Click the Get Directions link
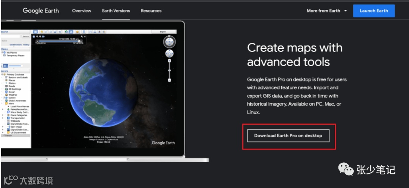The height and width of the screenshot is (188, 409). (16, 45)
